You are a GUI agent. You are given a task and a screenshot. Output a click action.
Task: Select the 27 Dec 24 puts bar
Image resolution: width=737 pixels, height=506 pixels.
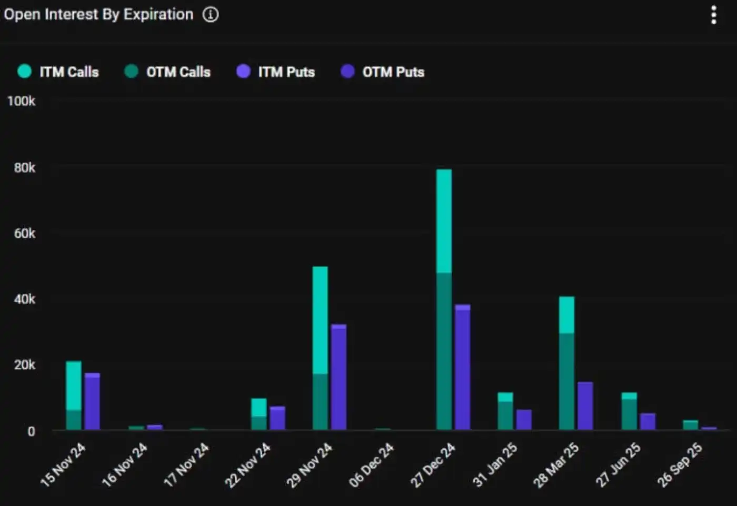463,367
